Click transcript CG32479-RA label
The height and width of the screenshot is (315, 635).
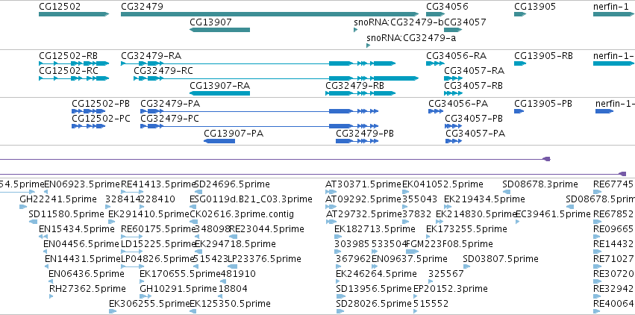[x=151, y=56]
